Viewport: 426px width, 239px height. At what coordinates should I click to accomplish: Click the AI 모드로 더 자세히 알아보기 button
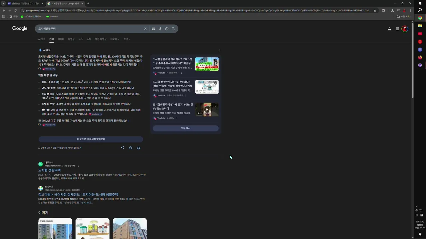pos(91,139)
